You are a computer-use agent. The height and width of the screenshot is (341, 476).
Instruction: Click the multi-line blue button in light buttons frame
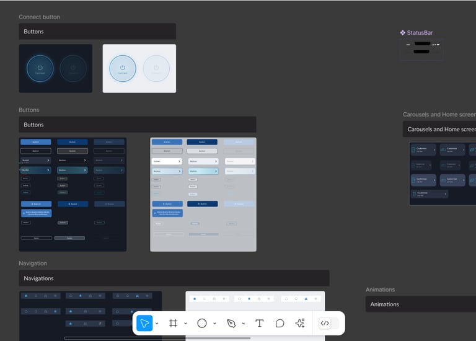pos(167,213)
